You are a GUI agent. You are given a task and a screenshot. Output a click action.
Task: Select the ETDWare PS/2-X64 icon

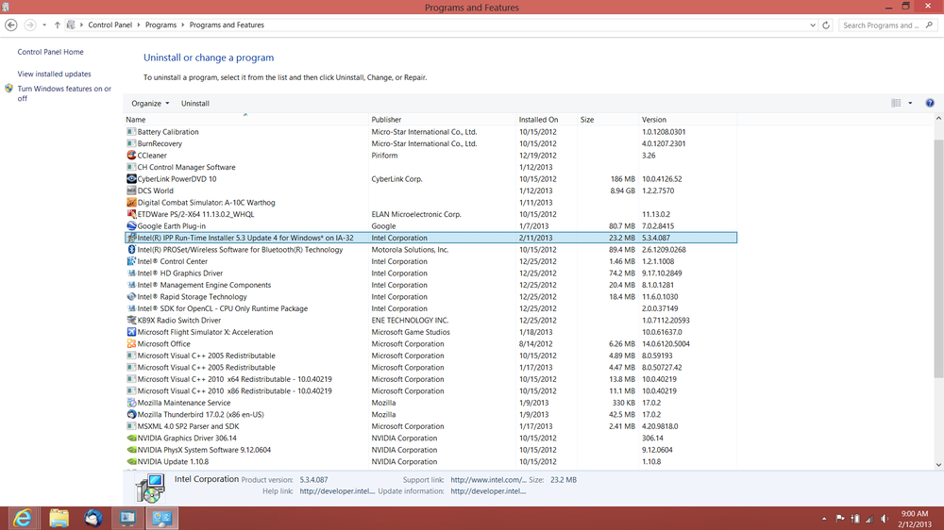click(x=131, y=214)
